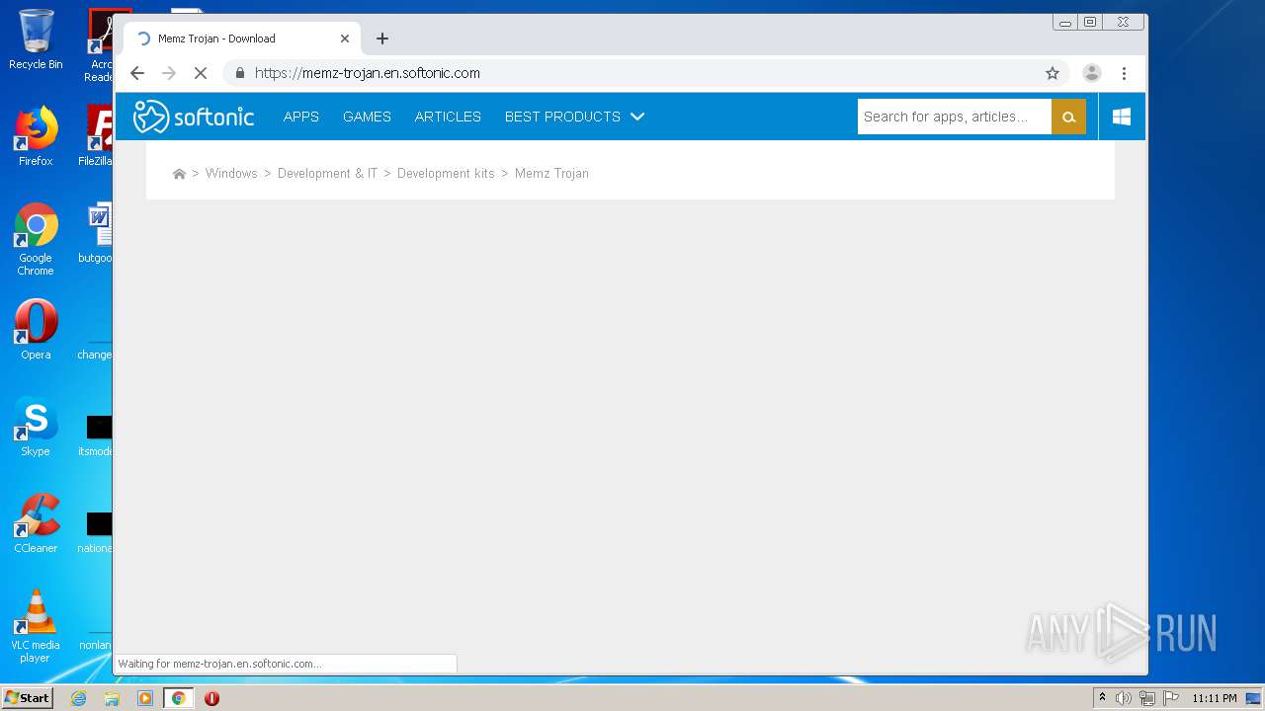Click File Explorer taskbar icon

(x=112, y=698)
